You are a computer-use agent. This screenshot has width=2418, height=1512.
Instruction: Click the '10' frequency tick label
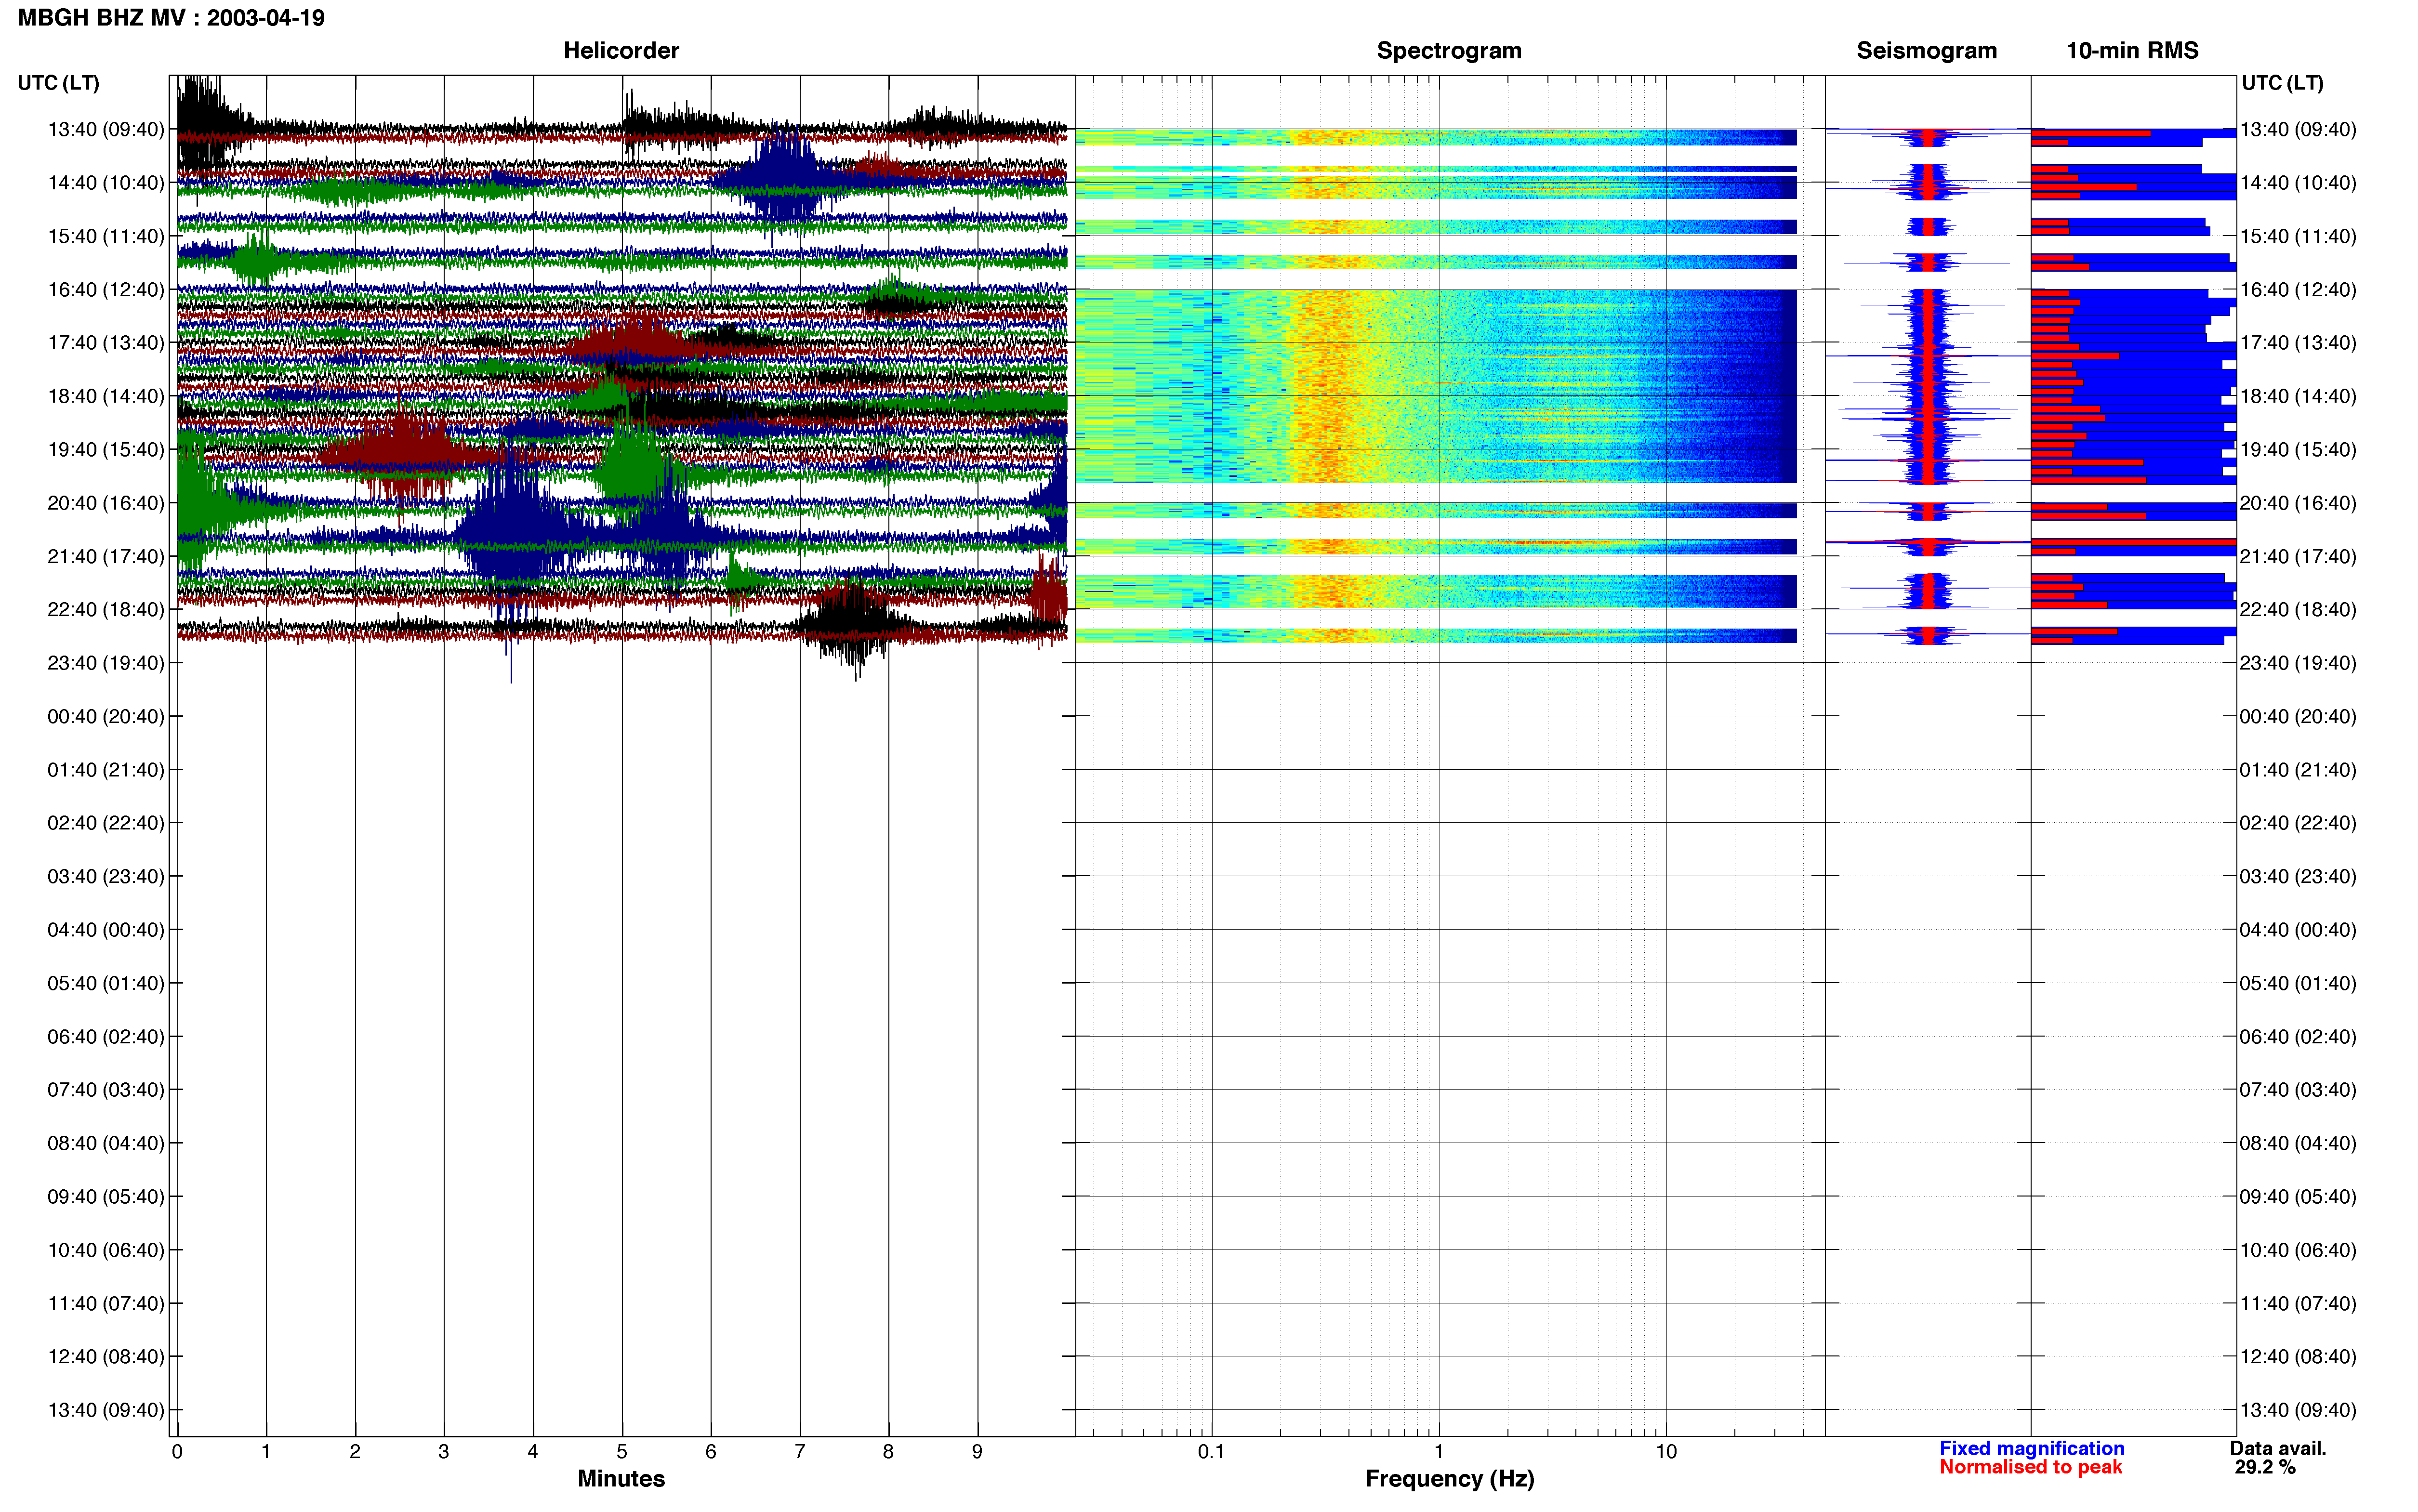click(1666, 1451)
